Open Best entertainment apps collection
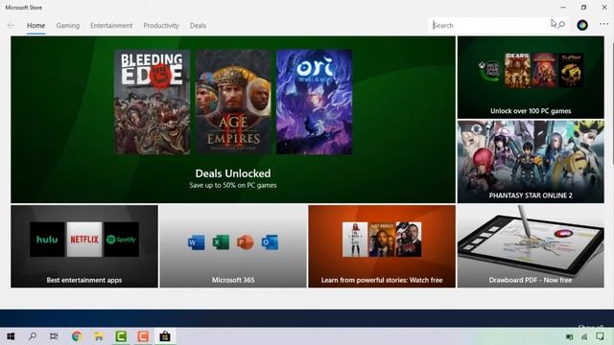The height and width of the screenshot is (345, 614). (84, 246)
